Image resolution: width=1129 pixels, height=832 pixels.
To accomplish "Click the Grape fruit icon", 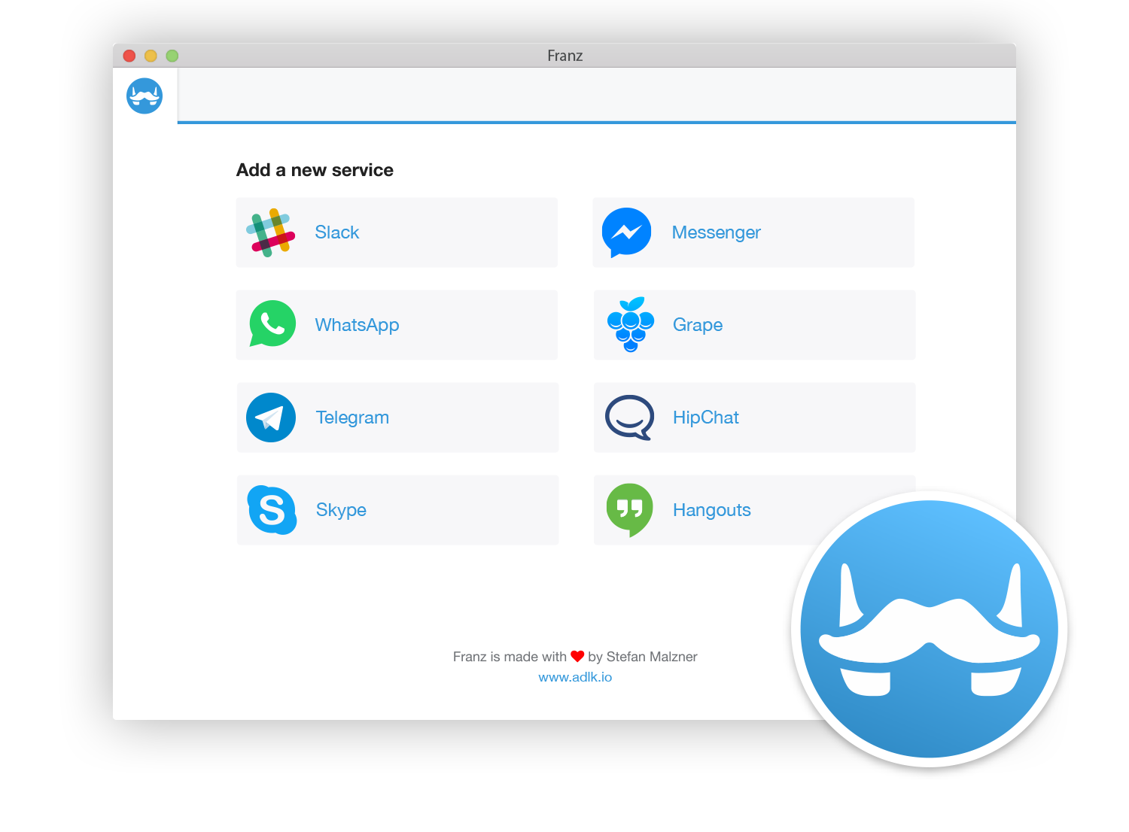I will pos(631,324).
